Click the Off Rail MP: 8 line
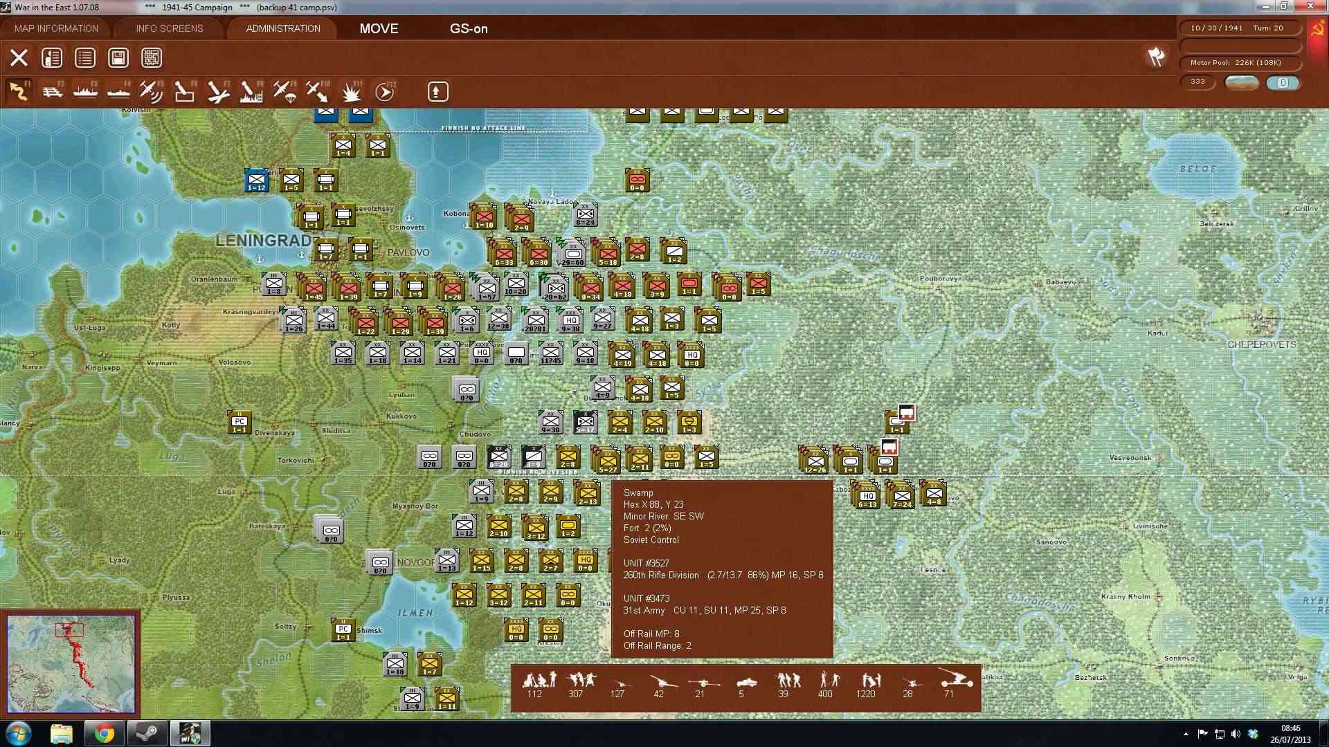Screen dimensions: 1329x747 [x=651, y=634]
